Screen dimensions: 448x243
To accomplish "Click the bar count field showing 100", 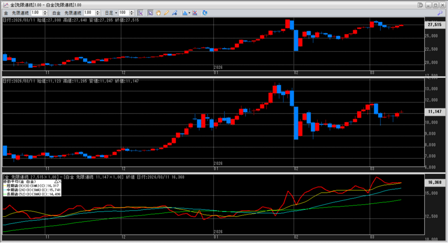I will point(123,13).
